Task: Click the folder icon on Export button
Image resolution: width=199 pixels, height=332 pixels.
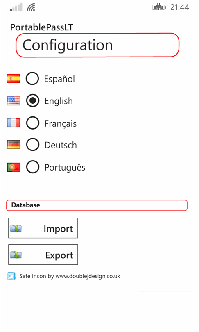Action: (x=16, y=255)
